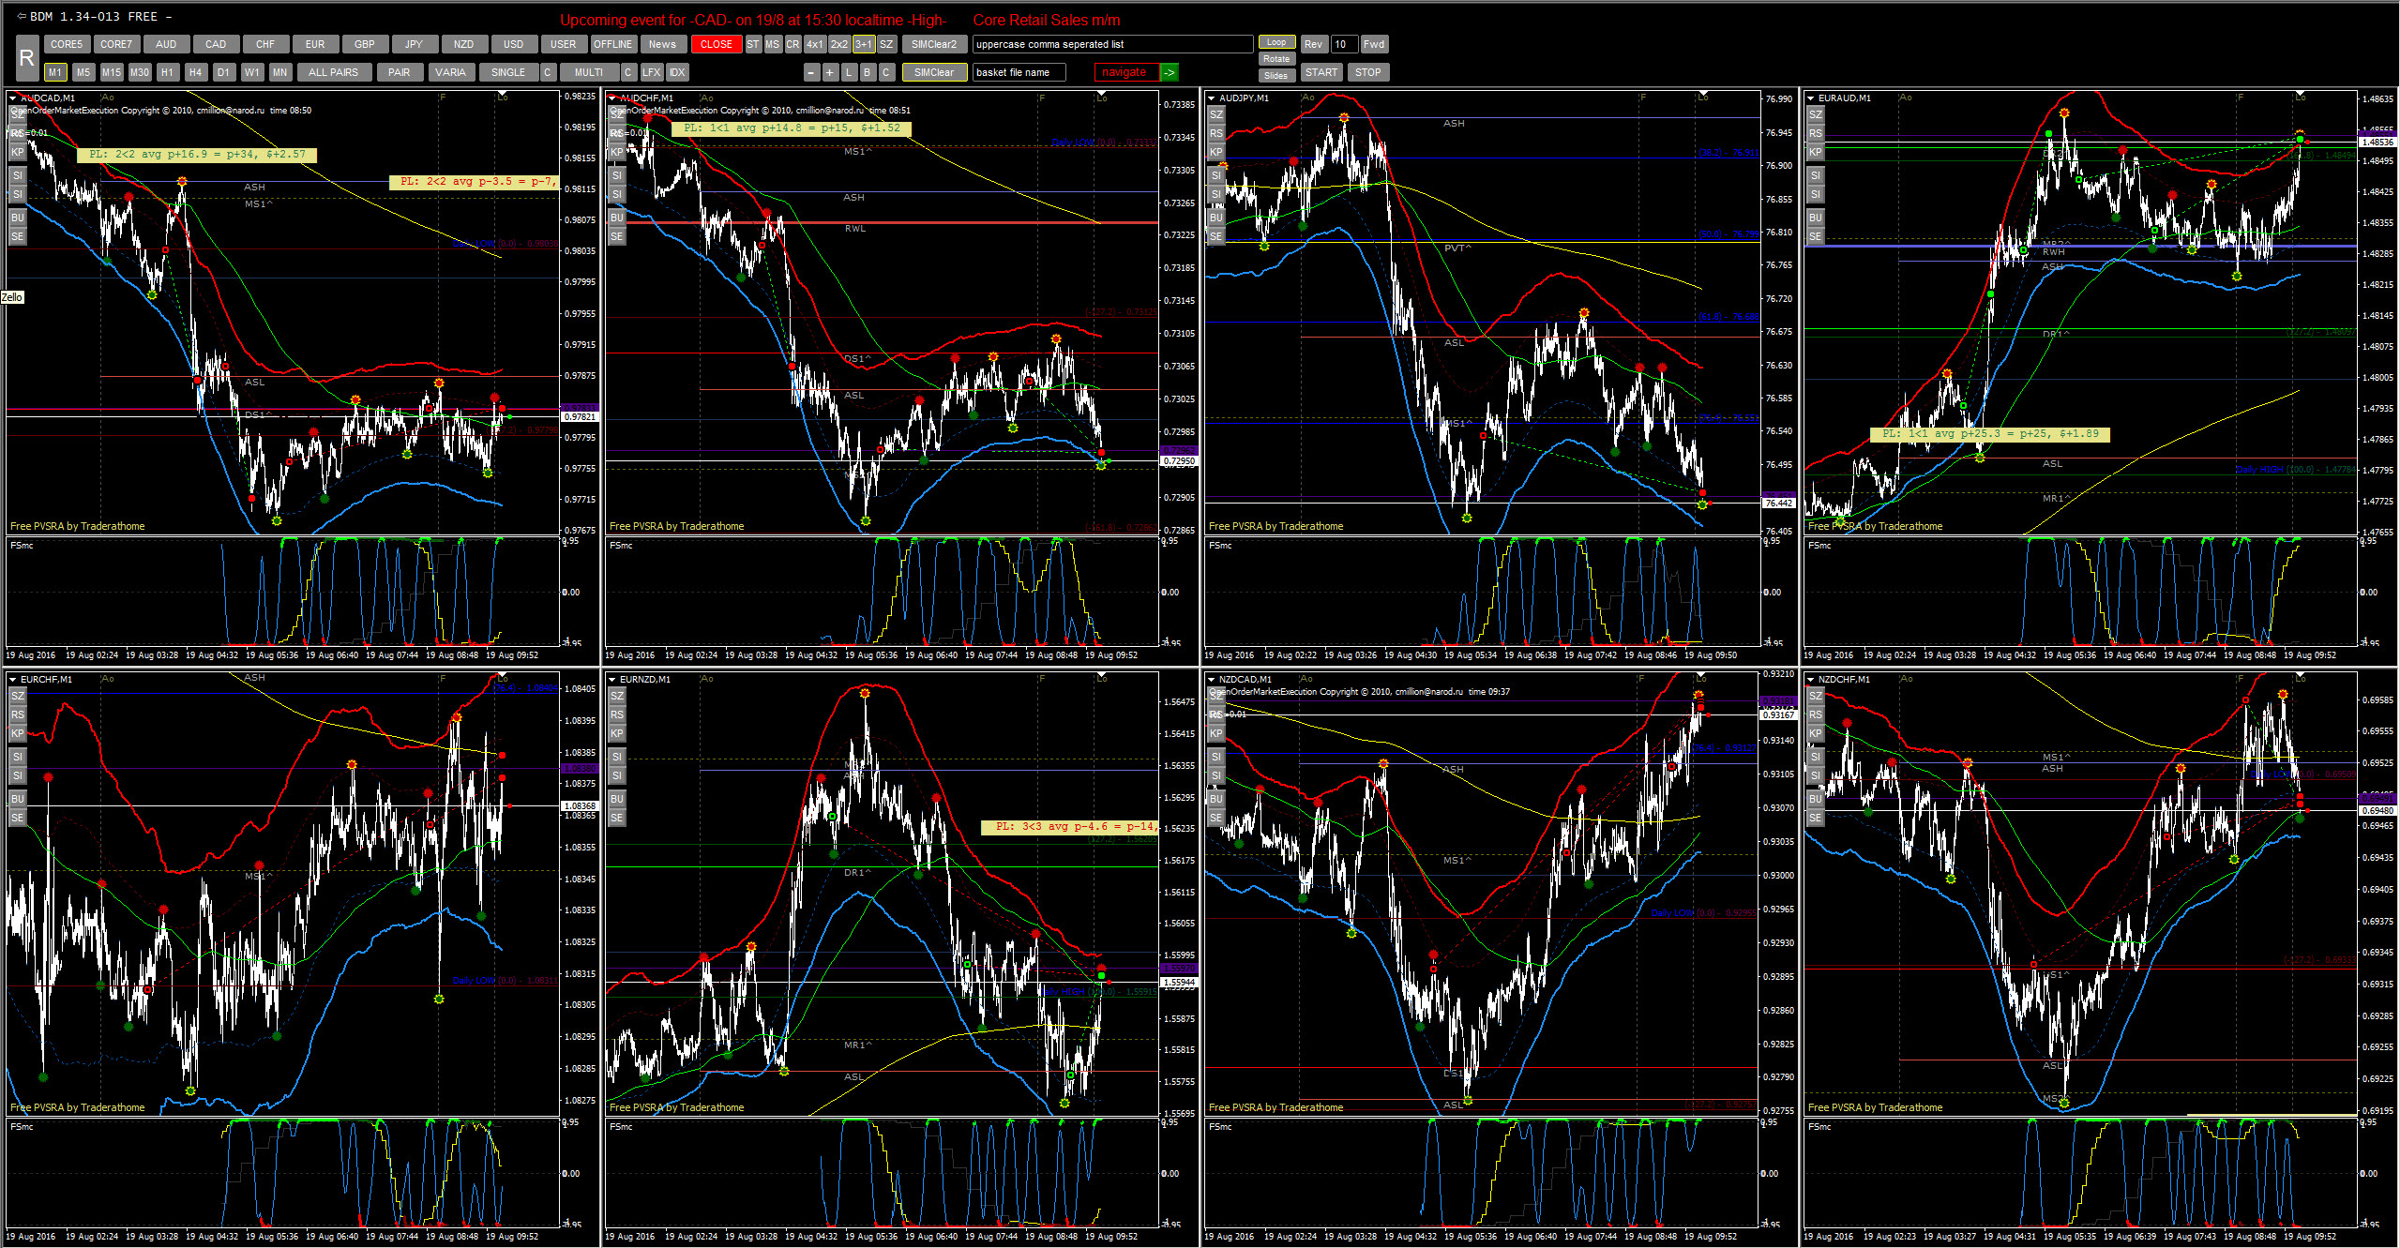Expand AUDCHF,M1 chart title arrow
This screenshot has width=2400, height=1248.
pos(612,98)
